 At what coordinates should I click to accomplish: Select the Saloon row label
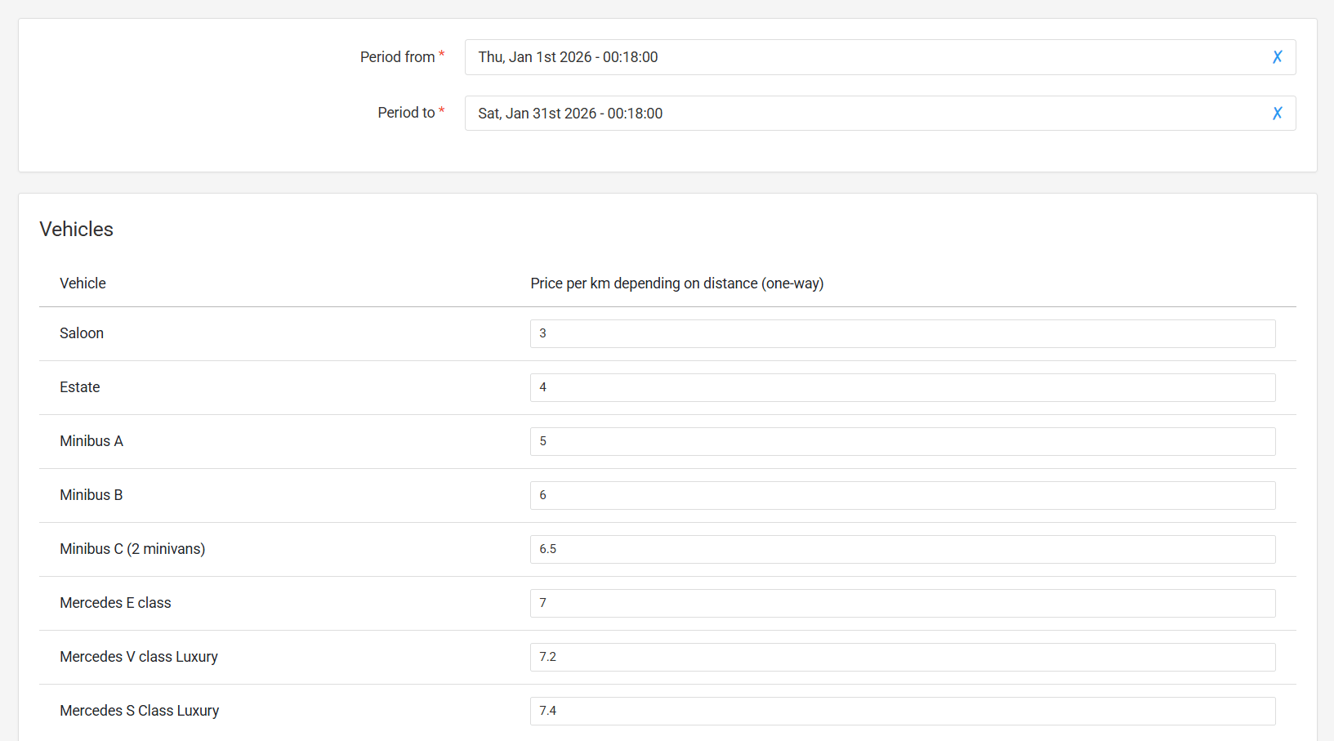tap(82, 333)
